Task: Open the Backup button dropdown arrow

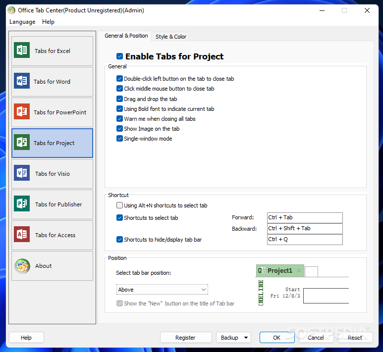Action: tap(246, 338)
